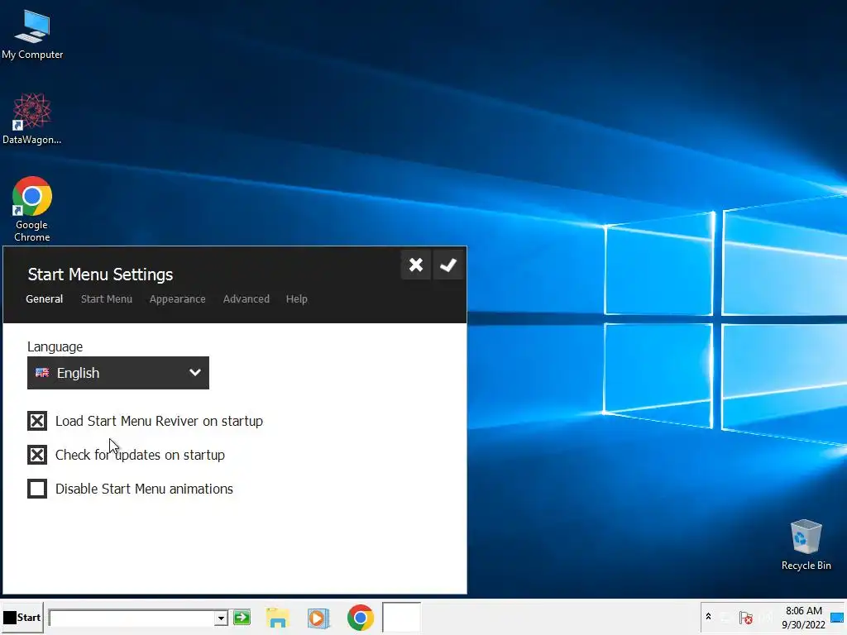847x635 pixels.
Task: Show hidden tray icons with the chevron
Action: coord(708,617)
